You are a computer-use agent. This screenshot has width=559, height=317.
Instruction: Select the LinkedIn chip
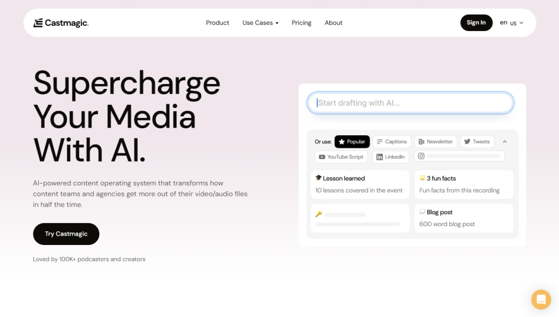point(391,157)
